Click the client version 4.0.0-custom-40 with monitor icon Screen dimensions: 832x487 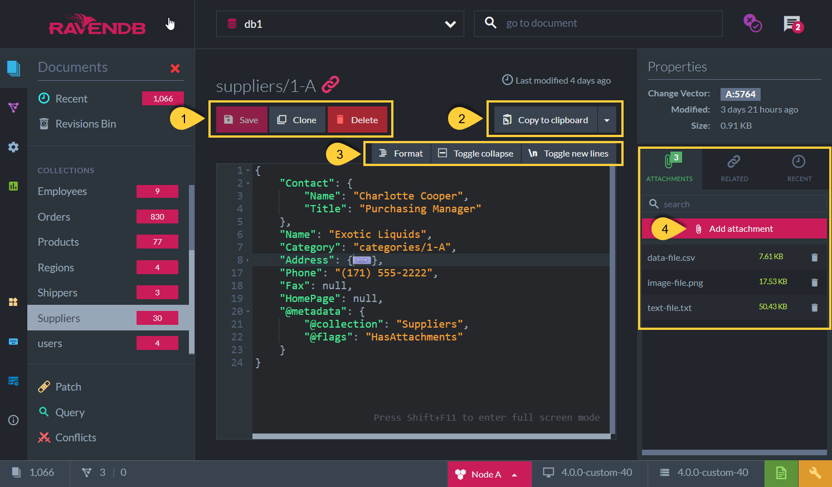click(x=588, y=473)
